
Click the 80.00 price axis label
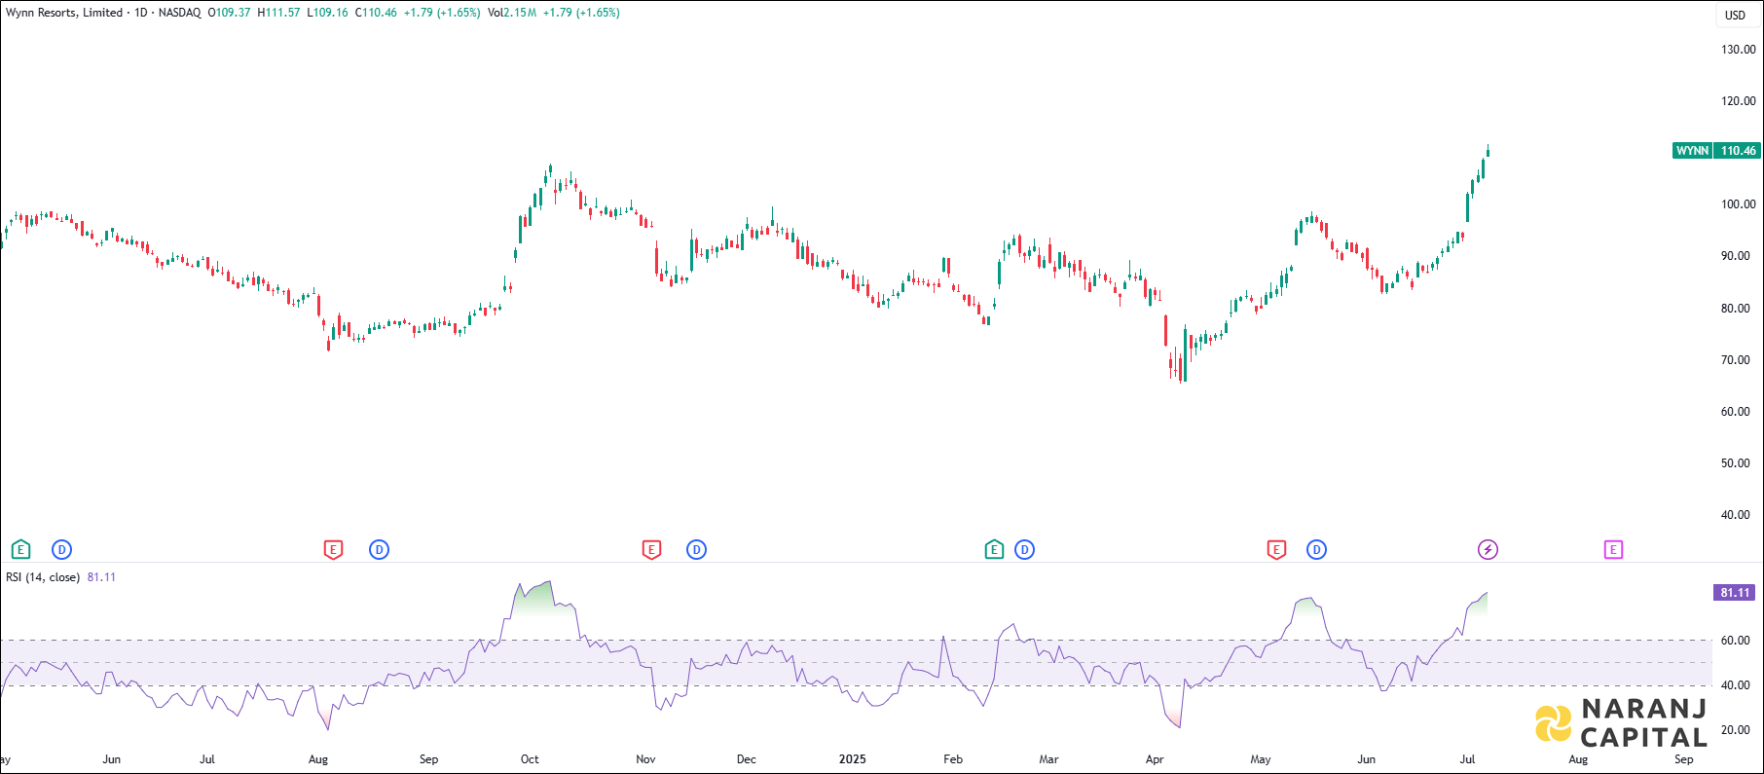(x=1736, y=309)
